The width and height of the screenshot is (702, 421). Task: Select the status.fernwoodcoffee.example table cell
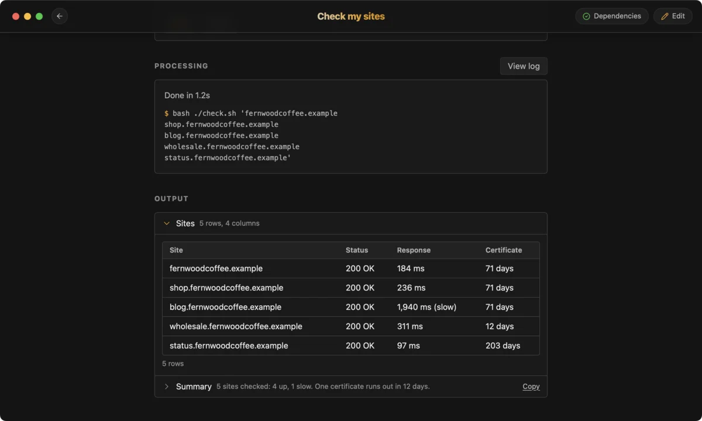[x=229, y=346]
